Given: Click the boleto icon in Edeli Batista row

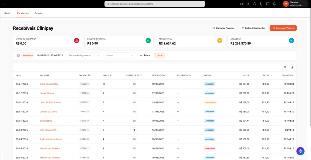Looking at the screenshot, I should click(x=135, y=121).
